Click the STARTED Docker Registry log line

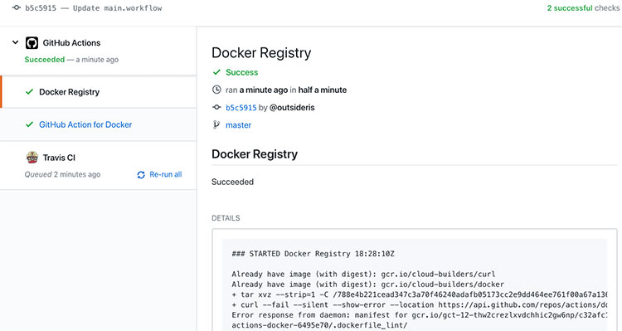313,254
